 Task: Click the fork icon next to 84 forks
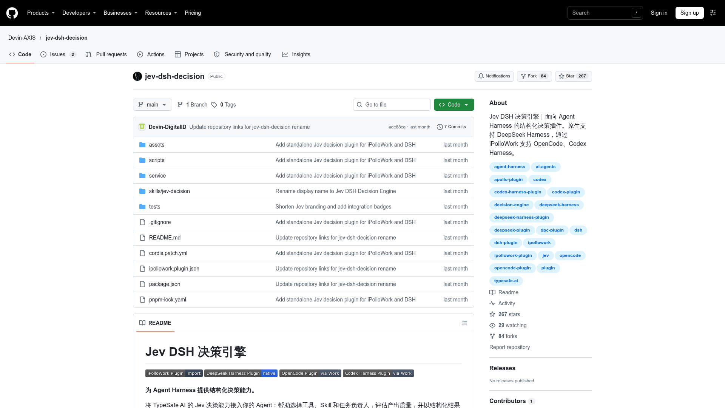(x=492, y=336)
